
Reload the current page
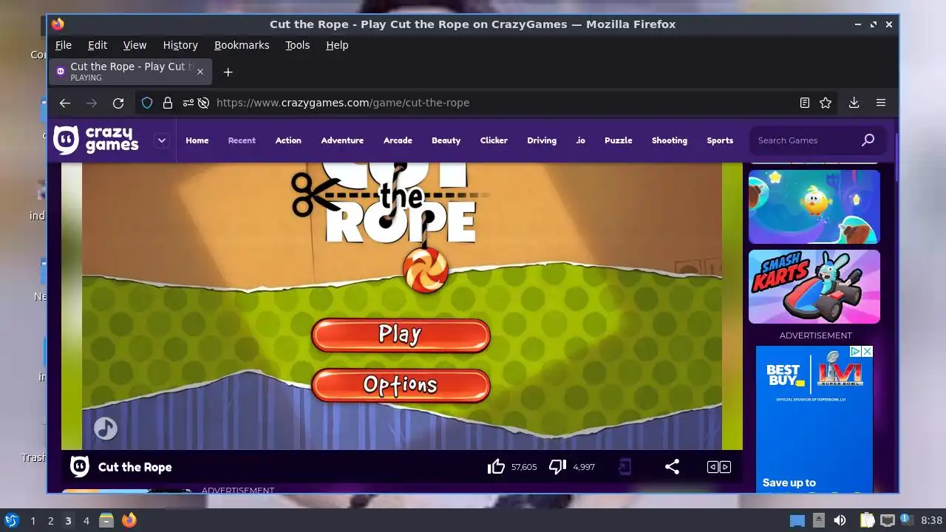[x=118, y=103]
